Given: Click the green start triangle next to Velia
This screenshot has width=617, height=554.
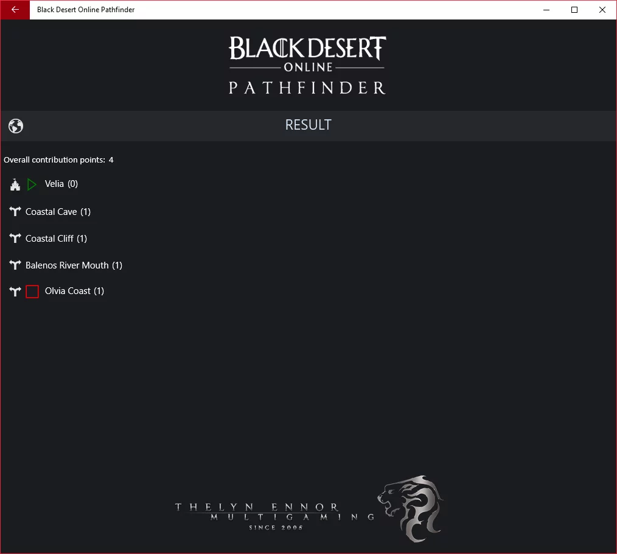Looking at the screenshot, I should pos(32,184).
